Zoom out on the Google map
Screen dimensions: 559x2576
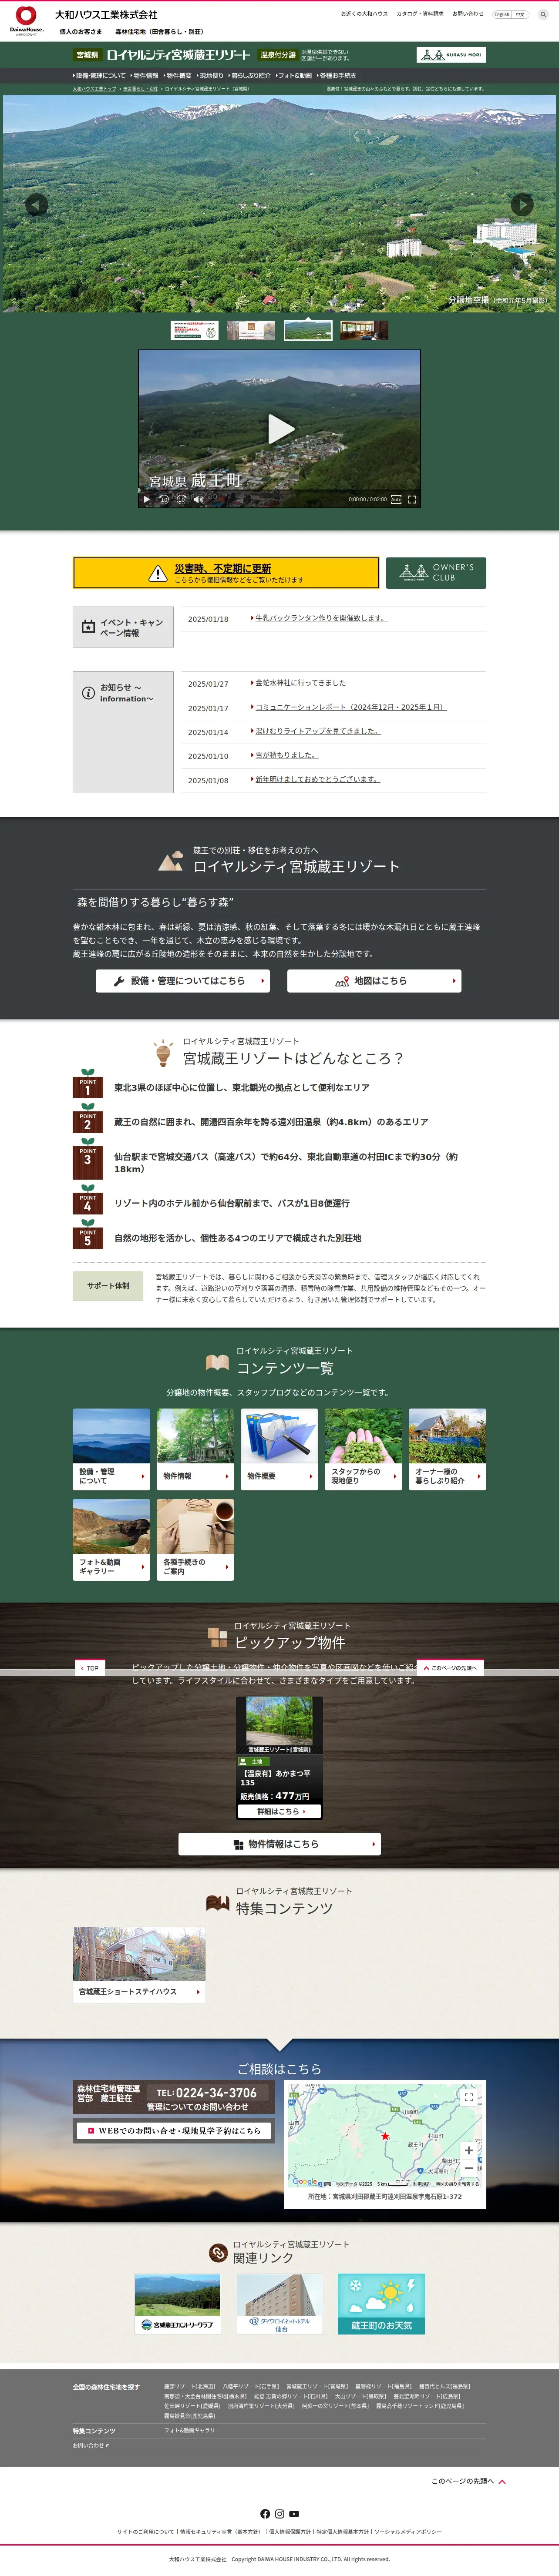468,2167
